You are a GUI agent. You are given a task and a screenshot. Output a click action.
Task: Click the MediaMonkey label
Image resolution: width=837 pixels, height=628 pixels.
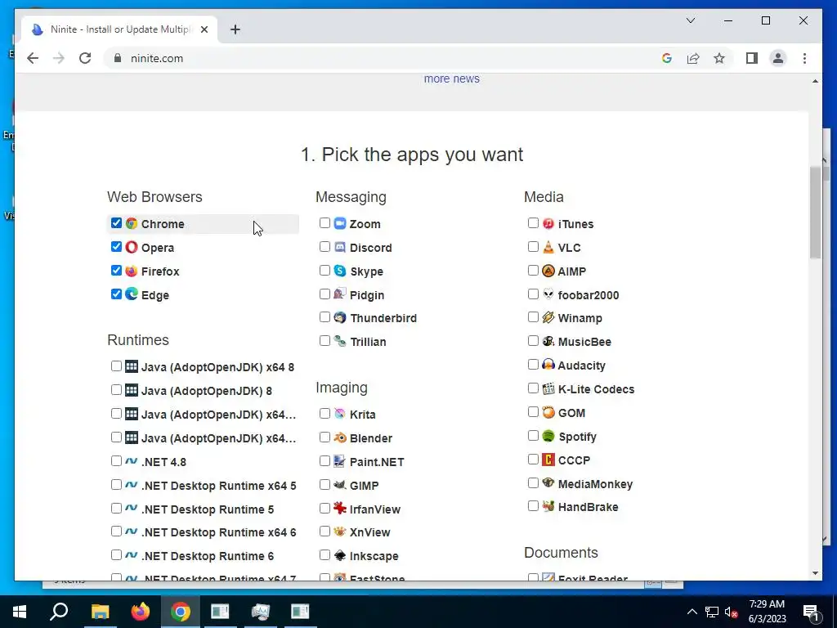tap(595, 484)
